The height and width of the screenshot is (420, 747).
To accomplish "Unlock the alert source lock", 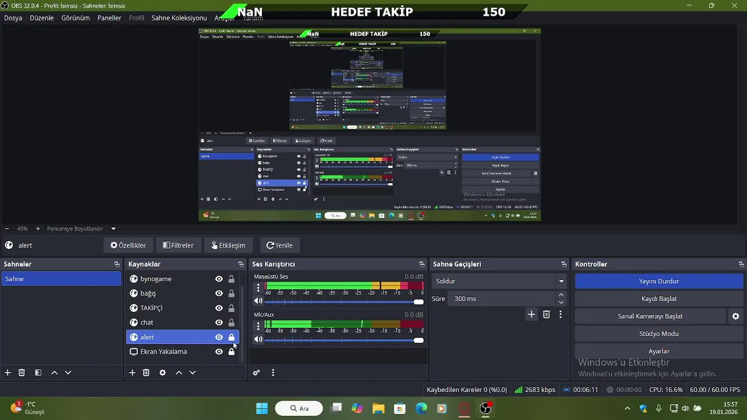I will [231, 337].
